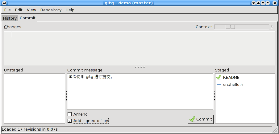Click the green checkmark icon beside README
The width and height of the screenshot is (279, 134).
click(x=219, y=77)
